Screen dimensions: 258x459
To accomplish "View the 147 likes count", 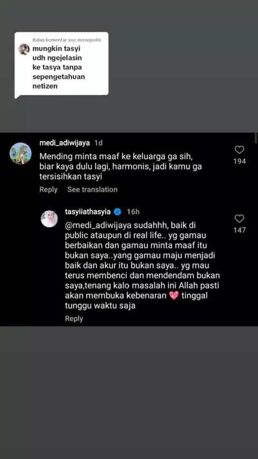I will 239,231.
